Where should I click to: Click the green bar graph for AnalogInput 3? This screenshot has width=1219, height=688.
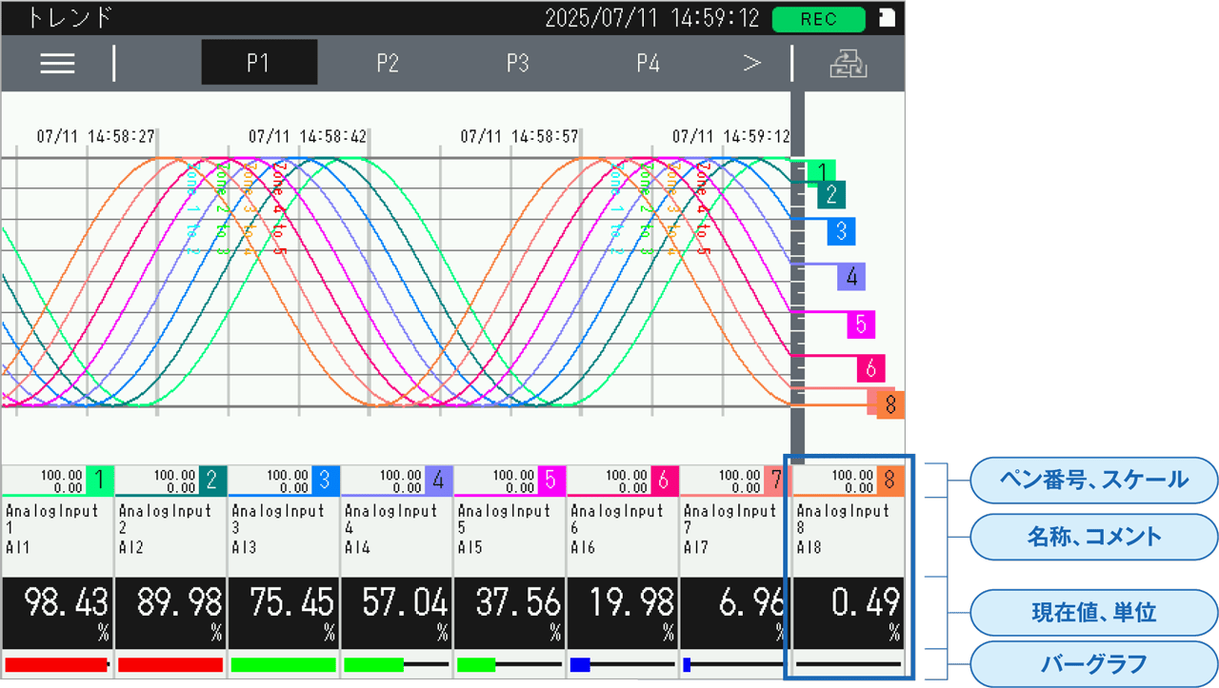click(x=283, y=664)
